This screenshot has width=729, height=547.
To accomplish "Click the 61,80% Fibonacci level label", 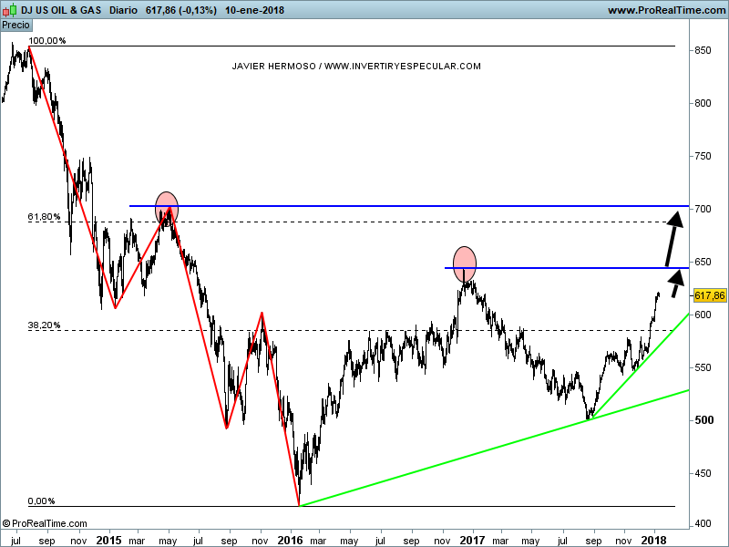I will (45, 217).
